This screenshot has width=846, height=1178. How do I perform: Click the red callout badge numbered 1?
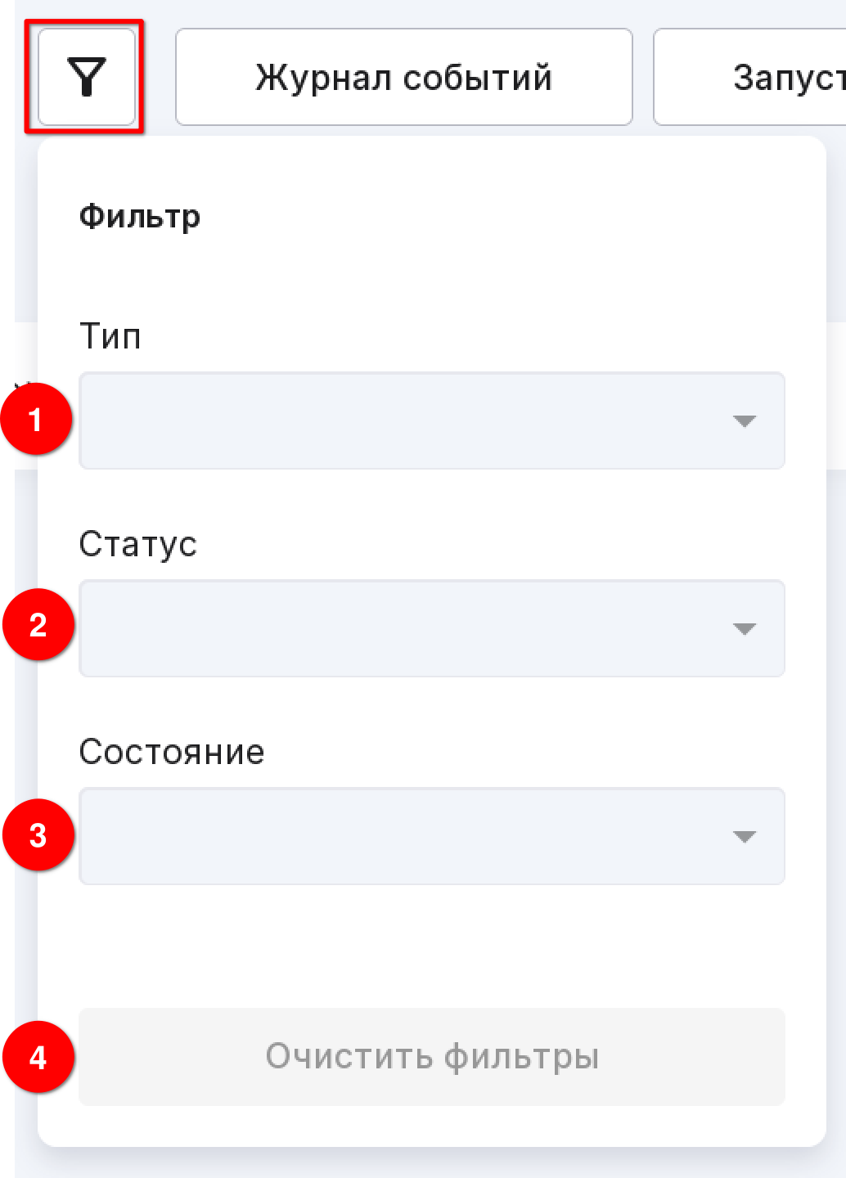(x=36, y=419)
